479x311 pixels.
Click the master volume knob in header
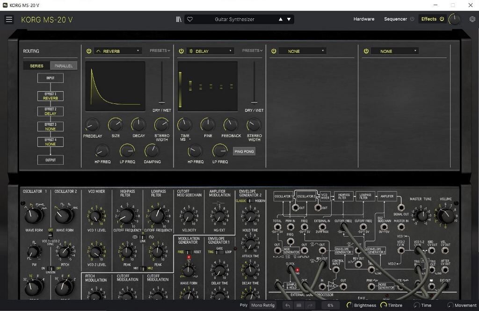(x=455, y=20)
